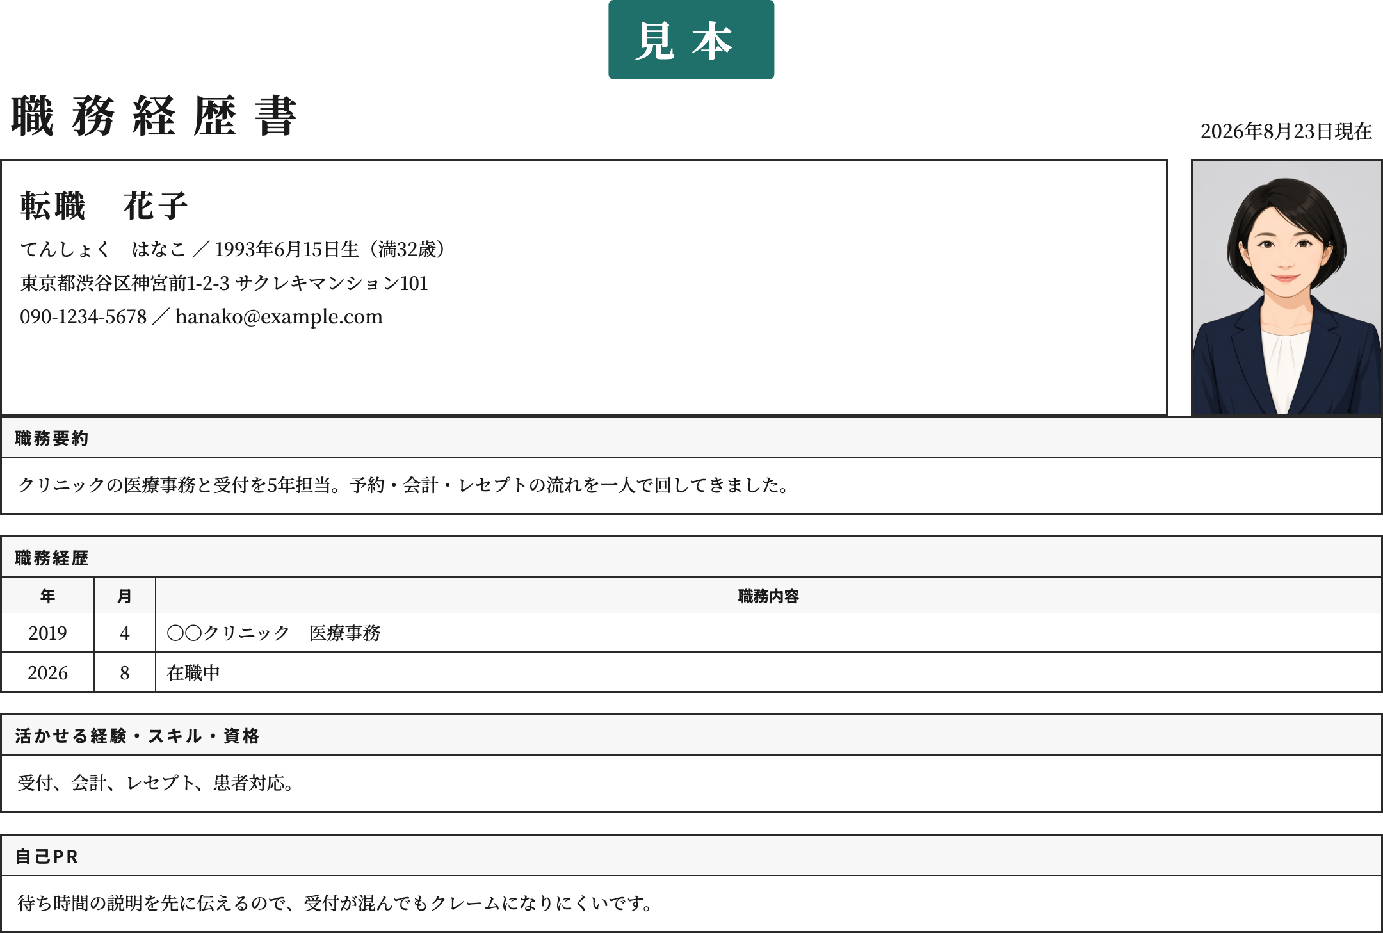Click the year cell 2026
This screenshot has width=1383, height=933.
coord(47,672)
